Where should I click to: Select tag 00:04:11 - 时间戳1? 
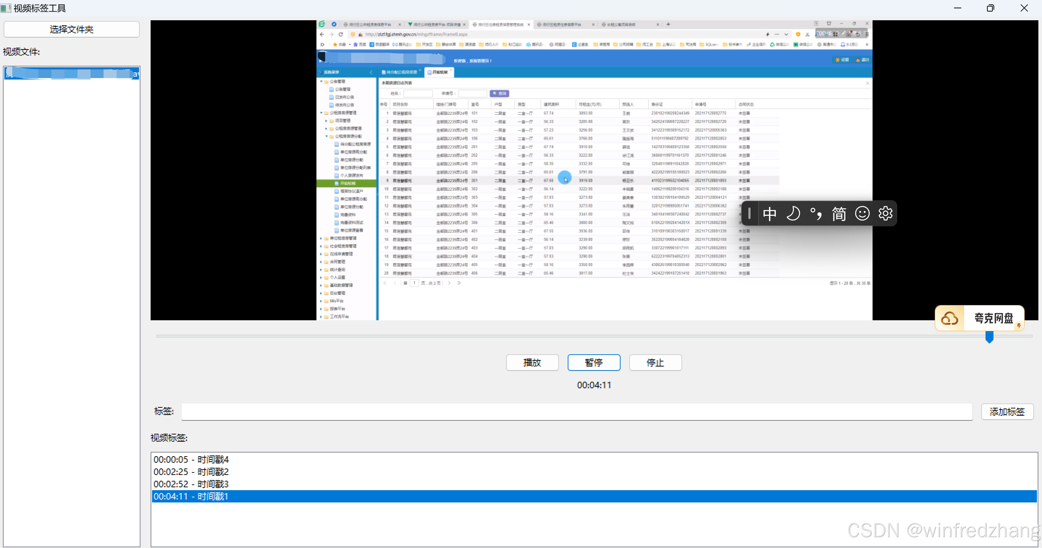click(594, 496)
